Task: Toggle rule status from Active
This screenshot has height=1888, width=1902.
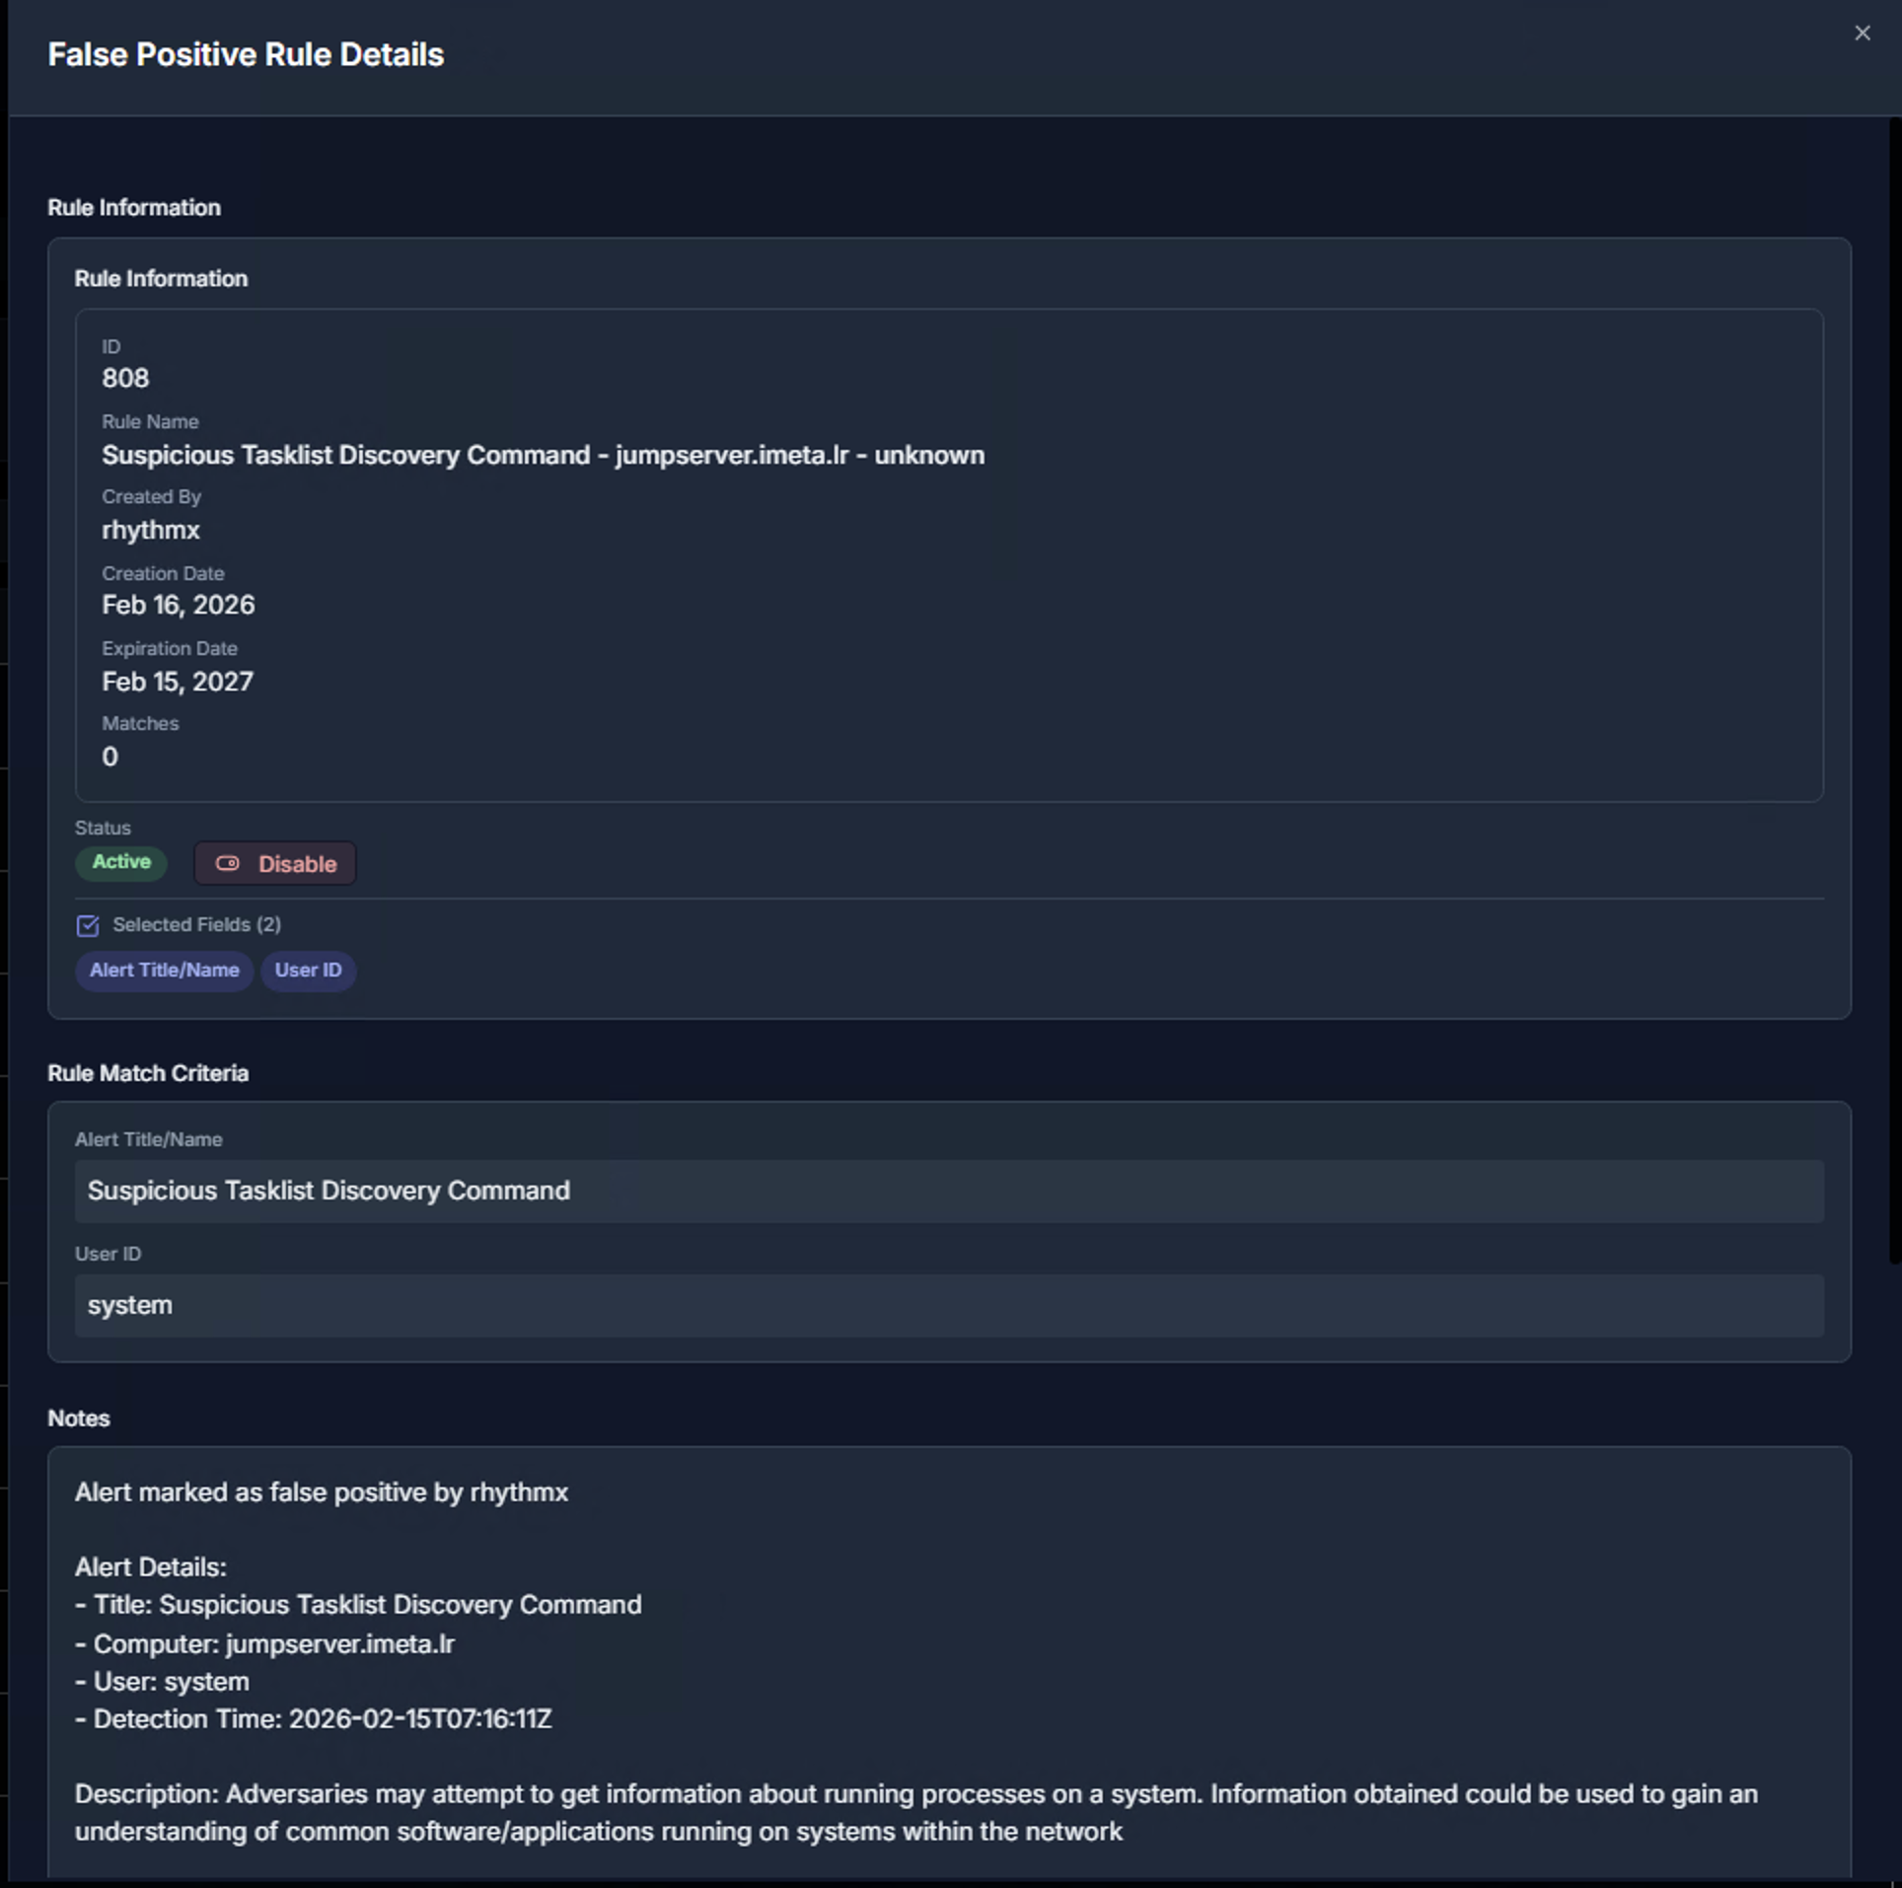Action: (x=120, y=862)
